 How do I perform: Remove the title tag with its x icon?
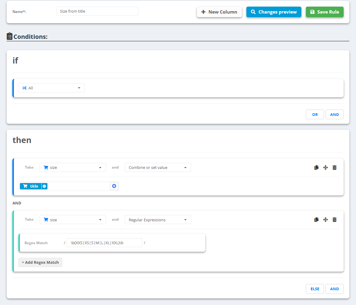pyautogui.click(x=44, y=186)
